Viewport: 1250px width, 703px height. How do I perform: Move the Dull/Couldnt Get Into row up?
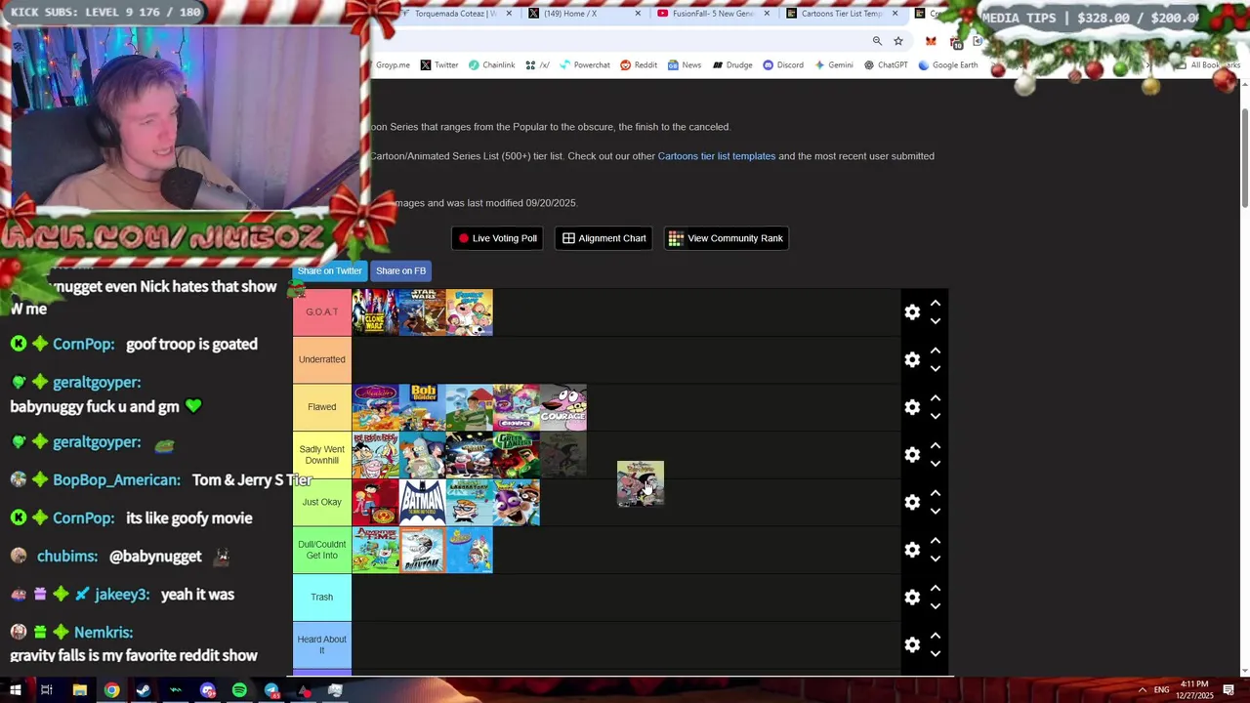935,541
